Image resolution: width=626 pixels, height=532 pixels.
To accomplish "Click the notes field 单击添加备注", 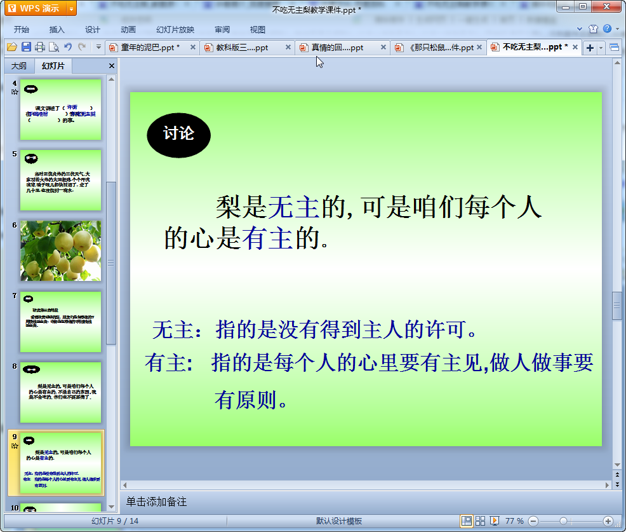I will pyautogui.click(x=365, y=501).
